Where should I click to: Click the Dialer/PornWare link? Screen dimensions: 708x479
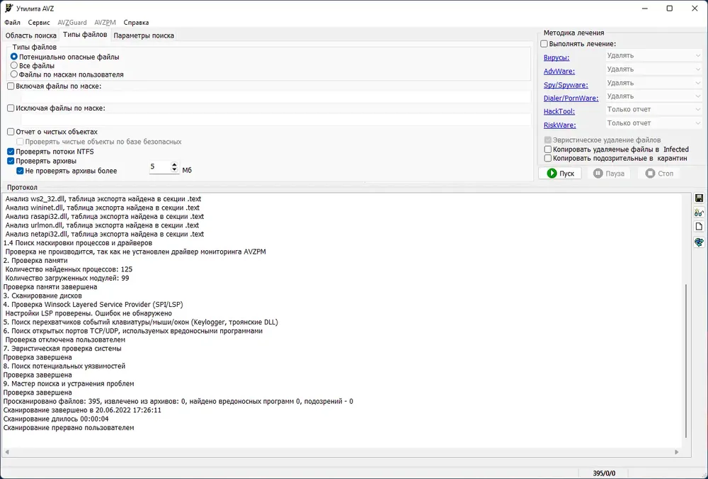click(x=571, y=98)
